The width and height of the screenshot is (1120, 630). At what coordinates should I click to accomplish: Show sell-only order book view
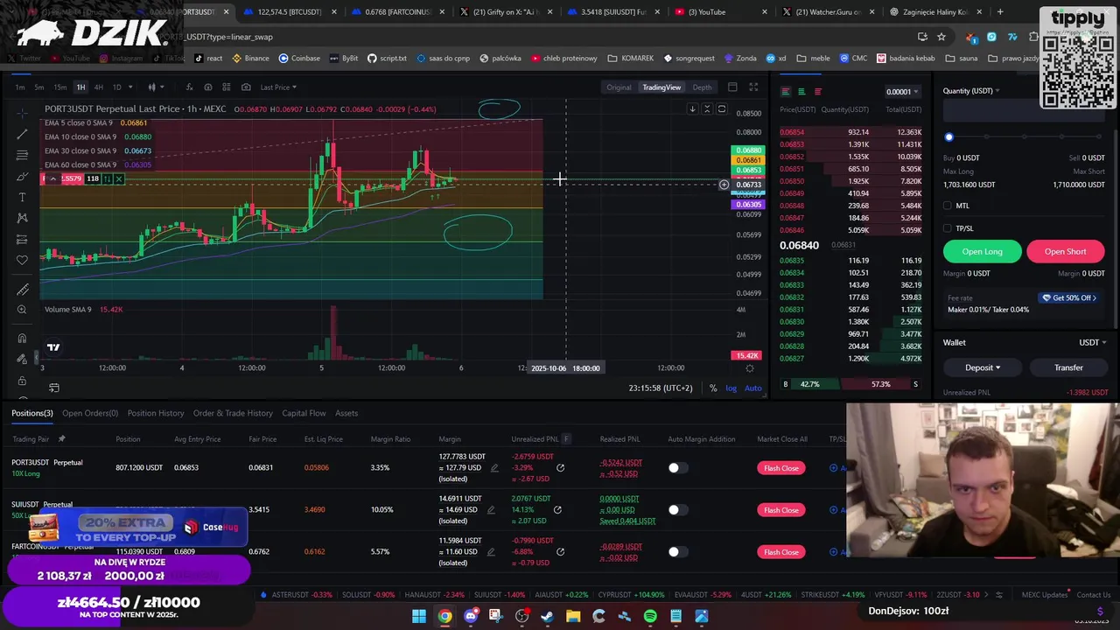pos(817,92)
